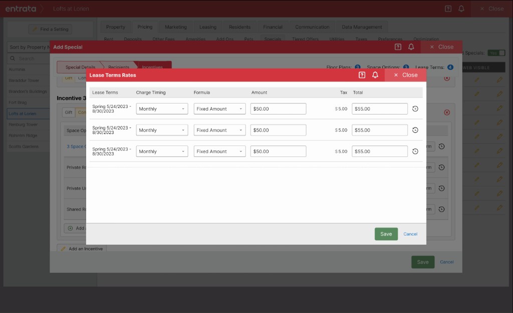Click the main Close button top right

pos(492,9)
